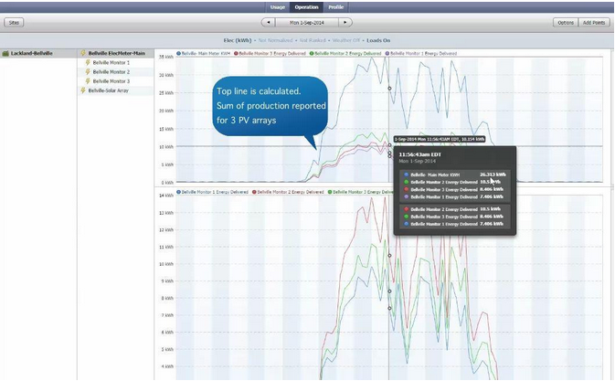Image resolution: width=615 pixels, height=381 pixels.
Task: Toggle blue Monitor 1 legend dot in bottom chart
Action: (178, 192)
